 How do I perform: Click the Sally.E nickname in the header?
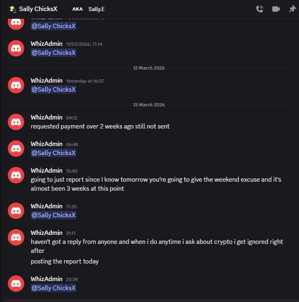[96, 9]
